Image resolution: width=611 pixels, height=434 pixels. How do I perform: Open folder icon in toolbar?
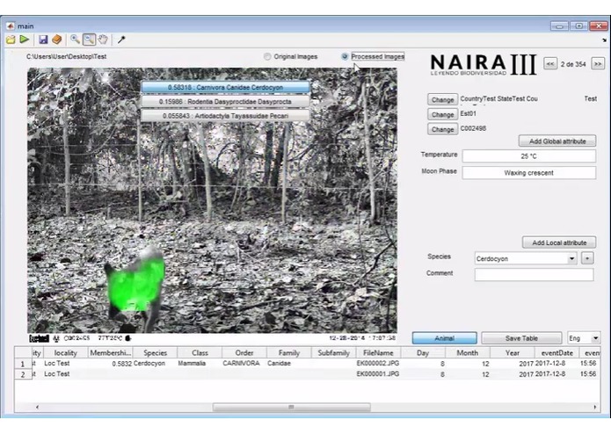tap(11, 40)
